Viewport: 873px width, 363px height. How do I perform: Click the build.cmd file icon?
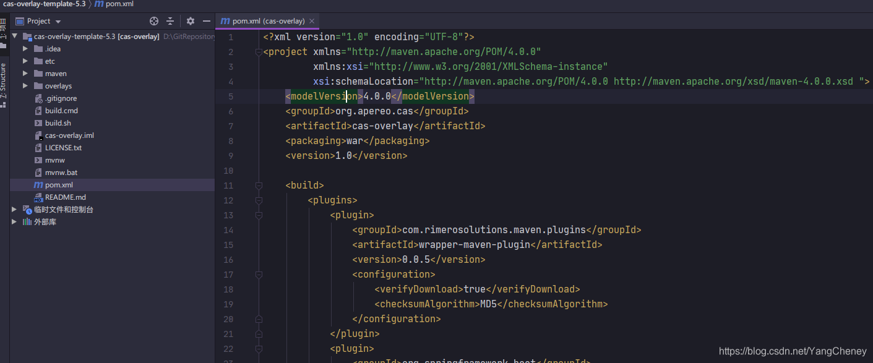pos(38,111)
